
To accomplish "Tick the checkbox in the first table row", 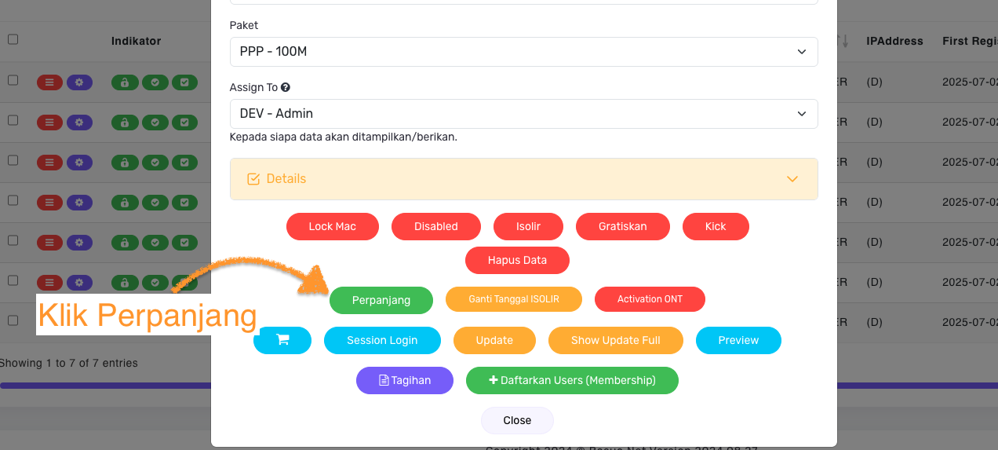I will (13, 80).
